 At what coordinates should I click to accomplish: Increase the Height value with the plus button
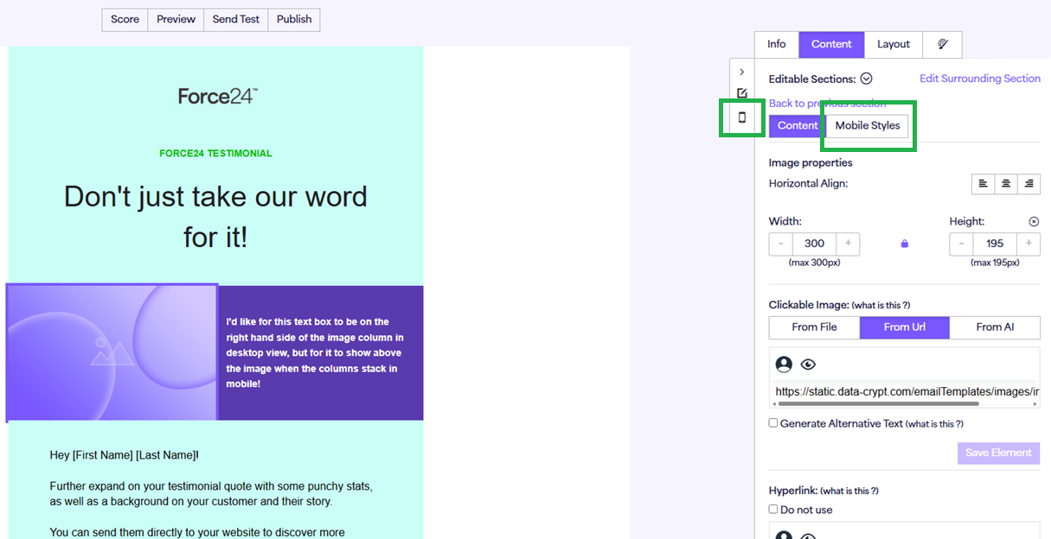coord(1029,244)
